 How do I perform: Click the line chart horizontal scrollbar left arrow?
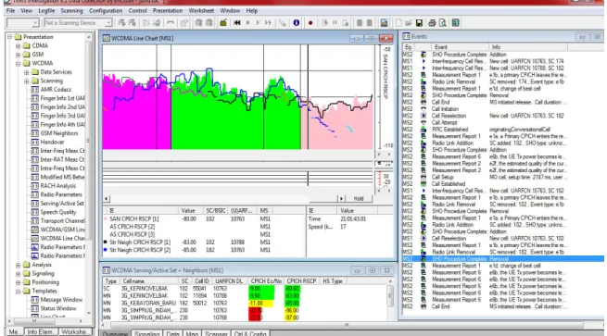pos(106,198)
